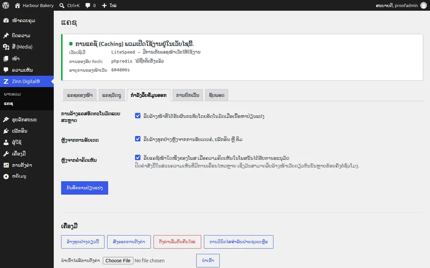430x268 pixels.
Task: Click the import button beside No file chosen
Action: (x=208, y=260)
